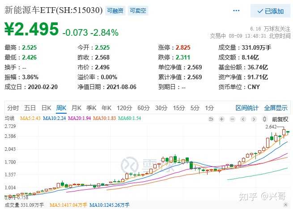Switch to the 分时 chart tab
The height and width of the screenshot is (209, 293).
(13, 108)
